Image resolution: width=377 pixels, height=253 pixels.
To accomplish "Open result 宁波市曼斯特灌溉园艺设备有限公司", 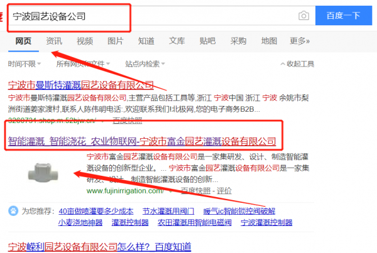I will coord(80,85).
